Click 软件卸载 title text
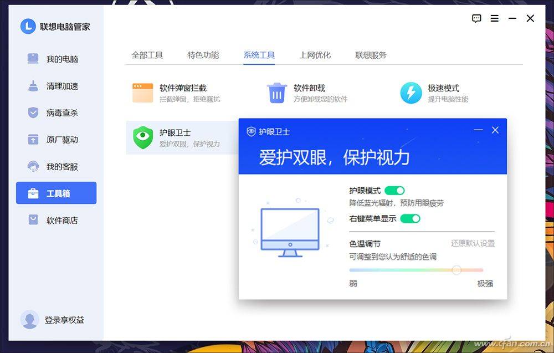Screen dimensions: 554x353 310,88
